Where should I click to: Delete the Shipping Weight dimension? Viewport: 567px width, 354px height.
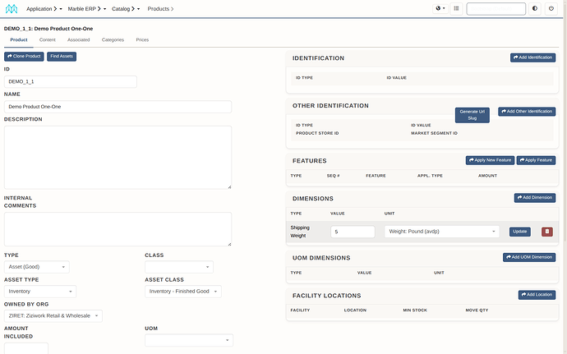[x=546, y=232]
